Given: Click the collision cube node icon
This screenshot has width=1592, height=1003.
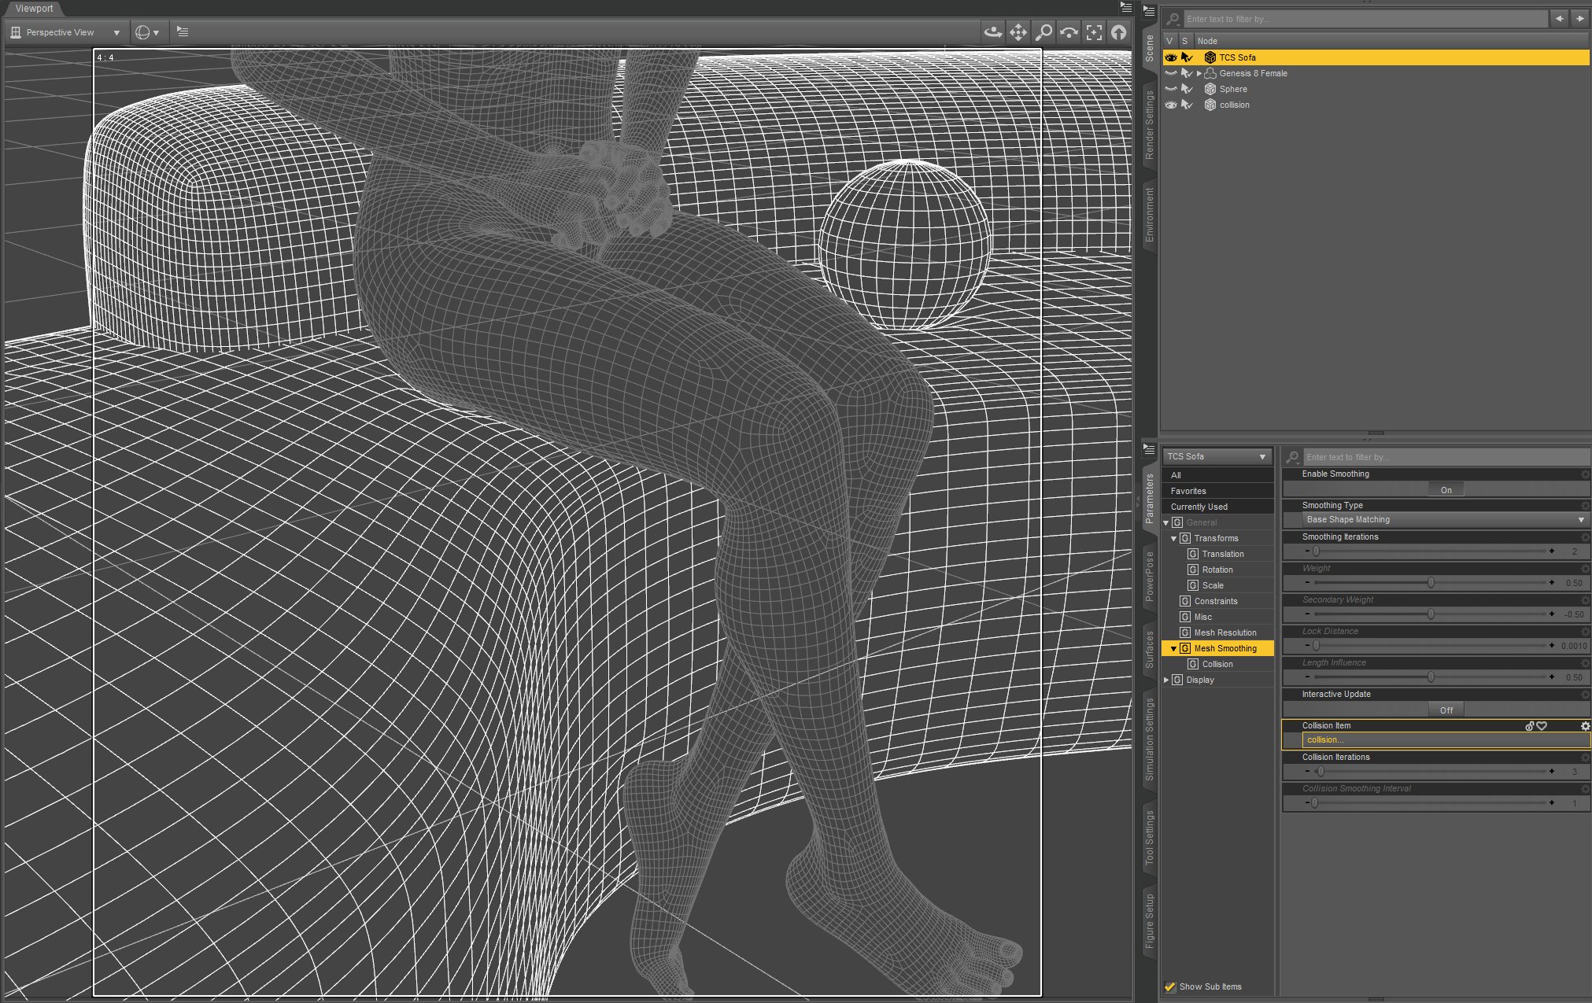Looking at the screenshot, I should coord(1210,105).
